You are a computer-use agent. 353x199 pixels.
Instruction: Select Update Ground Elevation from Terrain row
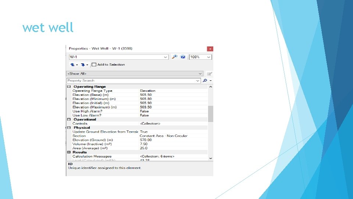pyautogui.click(x=105, y=132)
